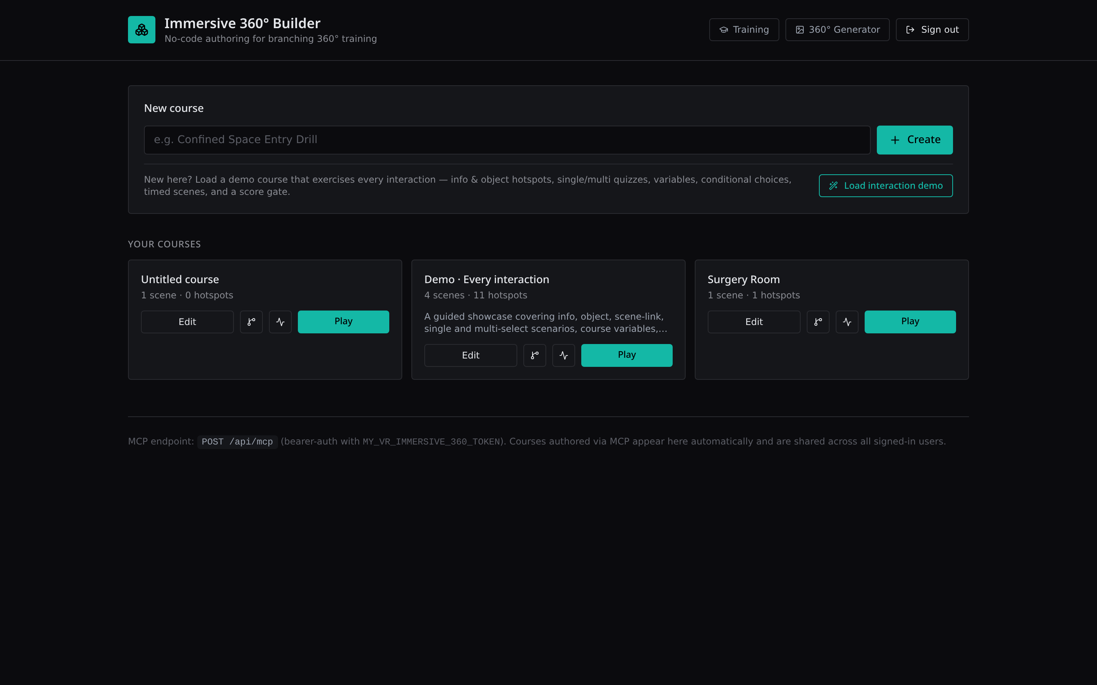Play the Demo Every interaction course
The image size is (1097, 685).
coord(627,356)
